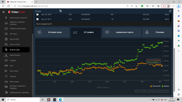Toggle the Олл-ин EV legend series
The width and height of the screenshot is (182, 102).
155,86
